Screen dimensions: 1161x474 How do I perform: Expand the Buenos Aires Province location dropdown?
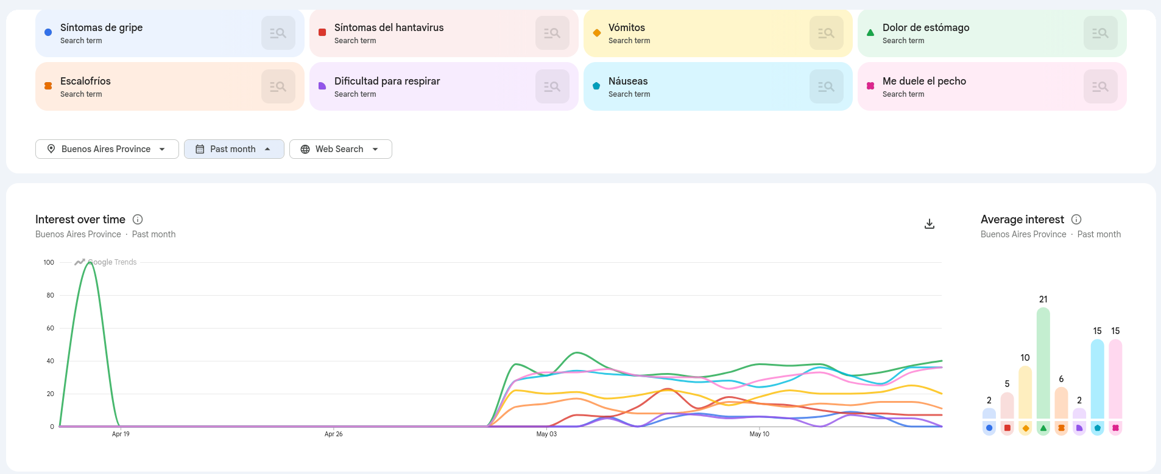[x=107, y=149]
